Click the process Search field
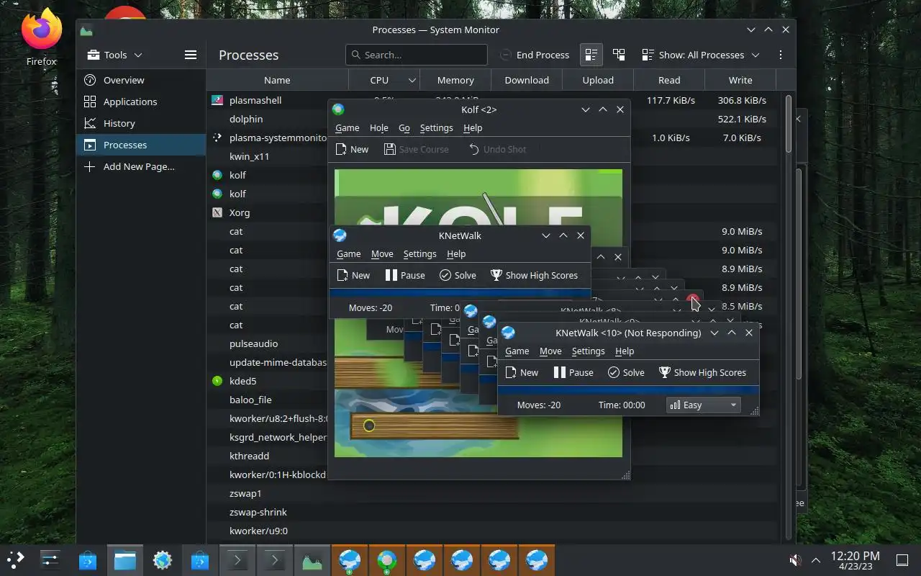Image resolution: width=921 pixels, height=576 pixels. point(416,55)
